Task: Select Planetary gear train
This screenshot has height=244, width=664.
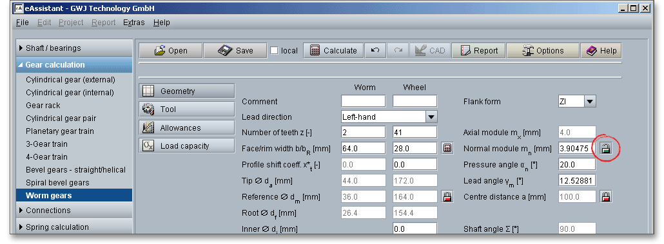Action: click(60, 131)
